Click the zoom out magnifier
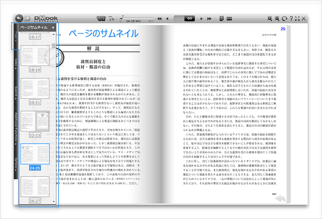322x219 pixels. point(277,18)
